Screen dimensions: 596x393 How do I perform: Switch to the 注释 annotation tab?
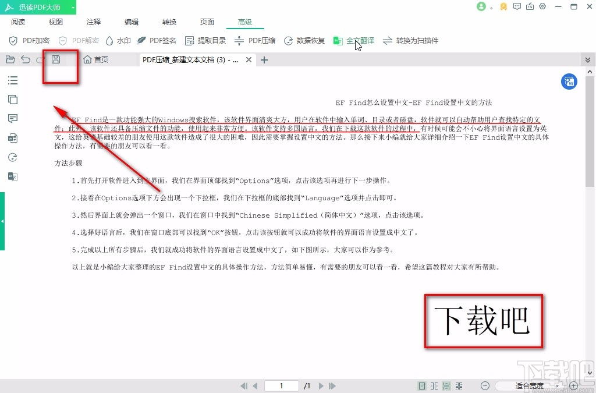93,22
